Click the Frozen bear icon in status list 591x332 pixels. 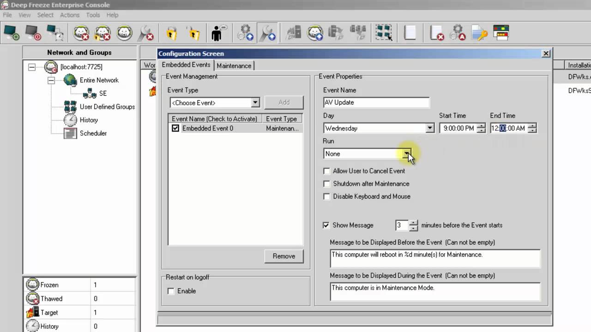pos(32,285)
